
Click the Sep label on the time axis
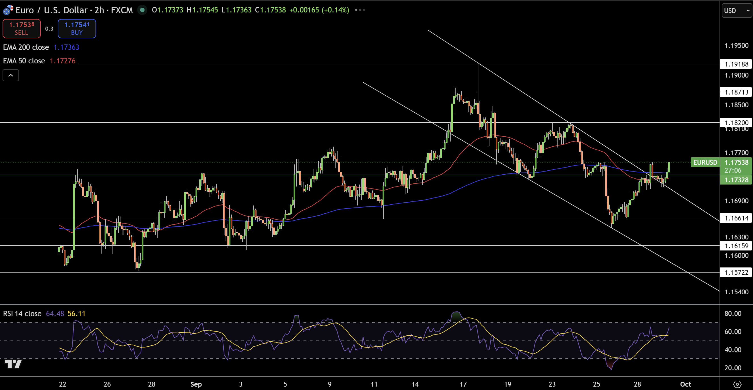pos(196,384)
